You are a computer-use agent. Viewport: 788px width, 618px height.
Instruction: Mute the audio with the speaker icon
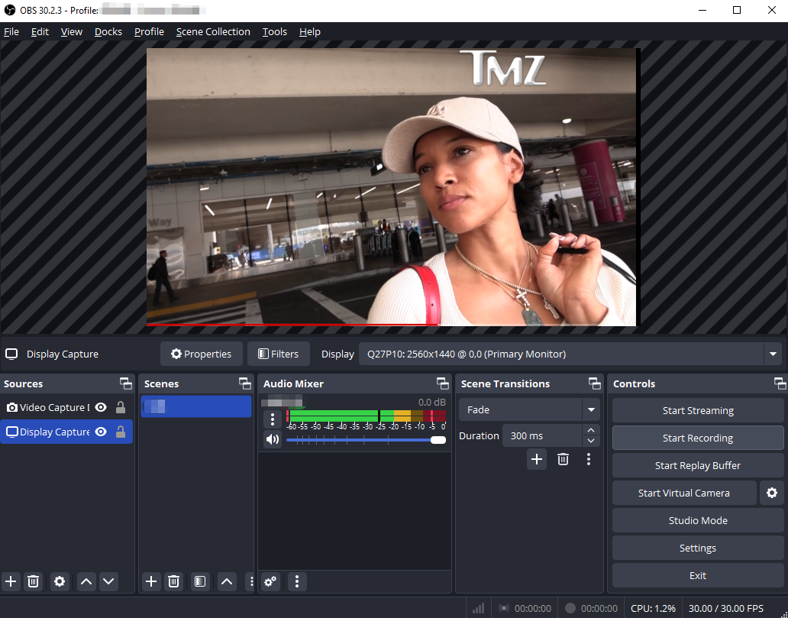pyautogui.click(x=272, y=439)
